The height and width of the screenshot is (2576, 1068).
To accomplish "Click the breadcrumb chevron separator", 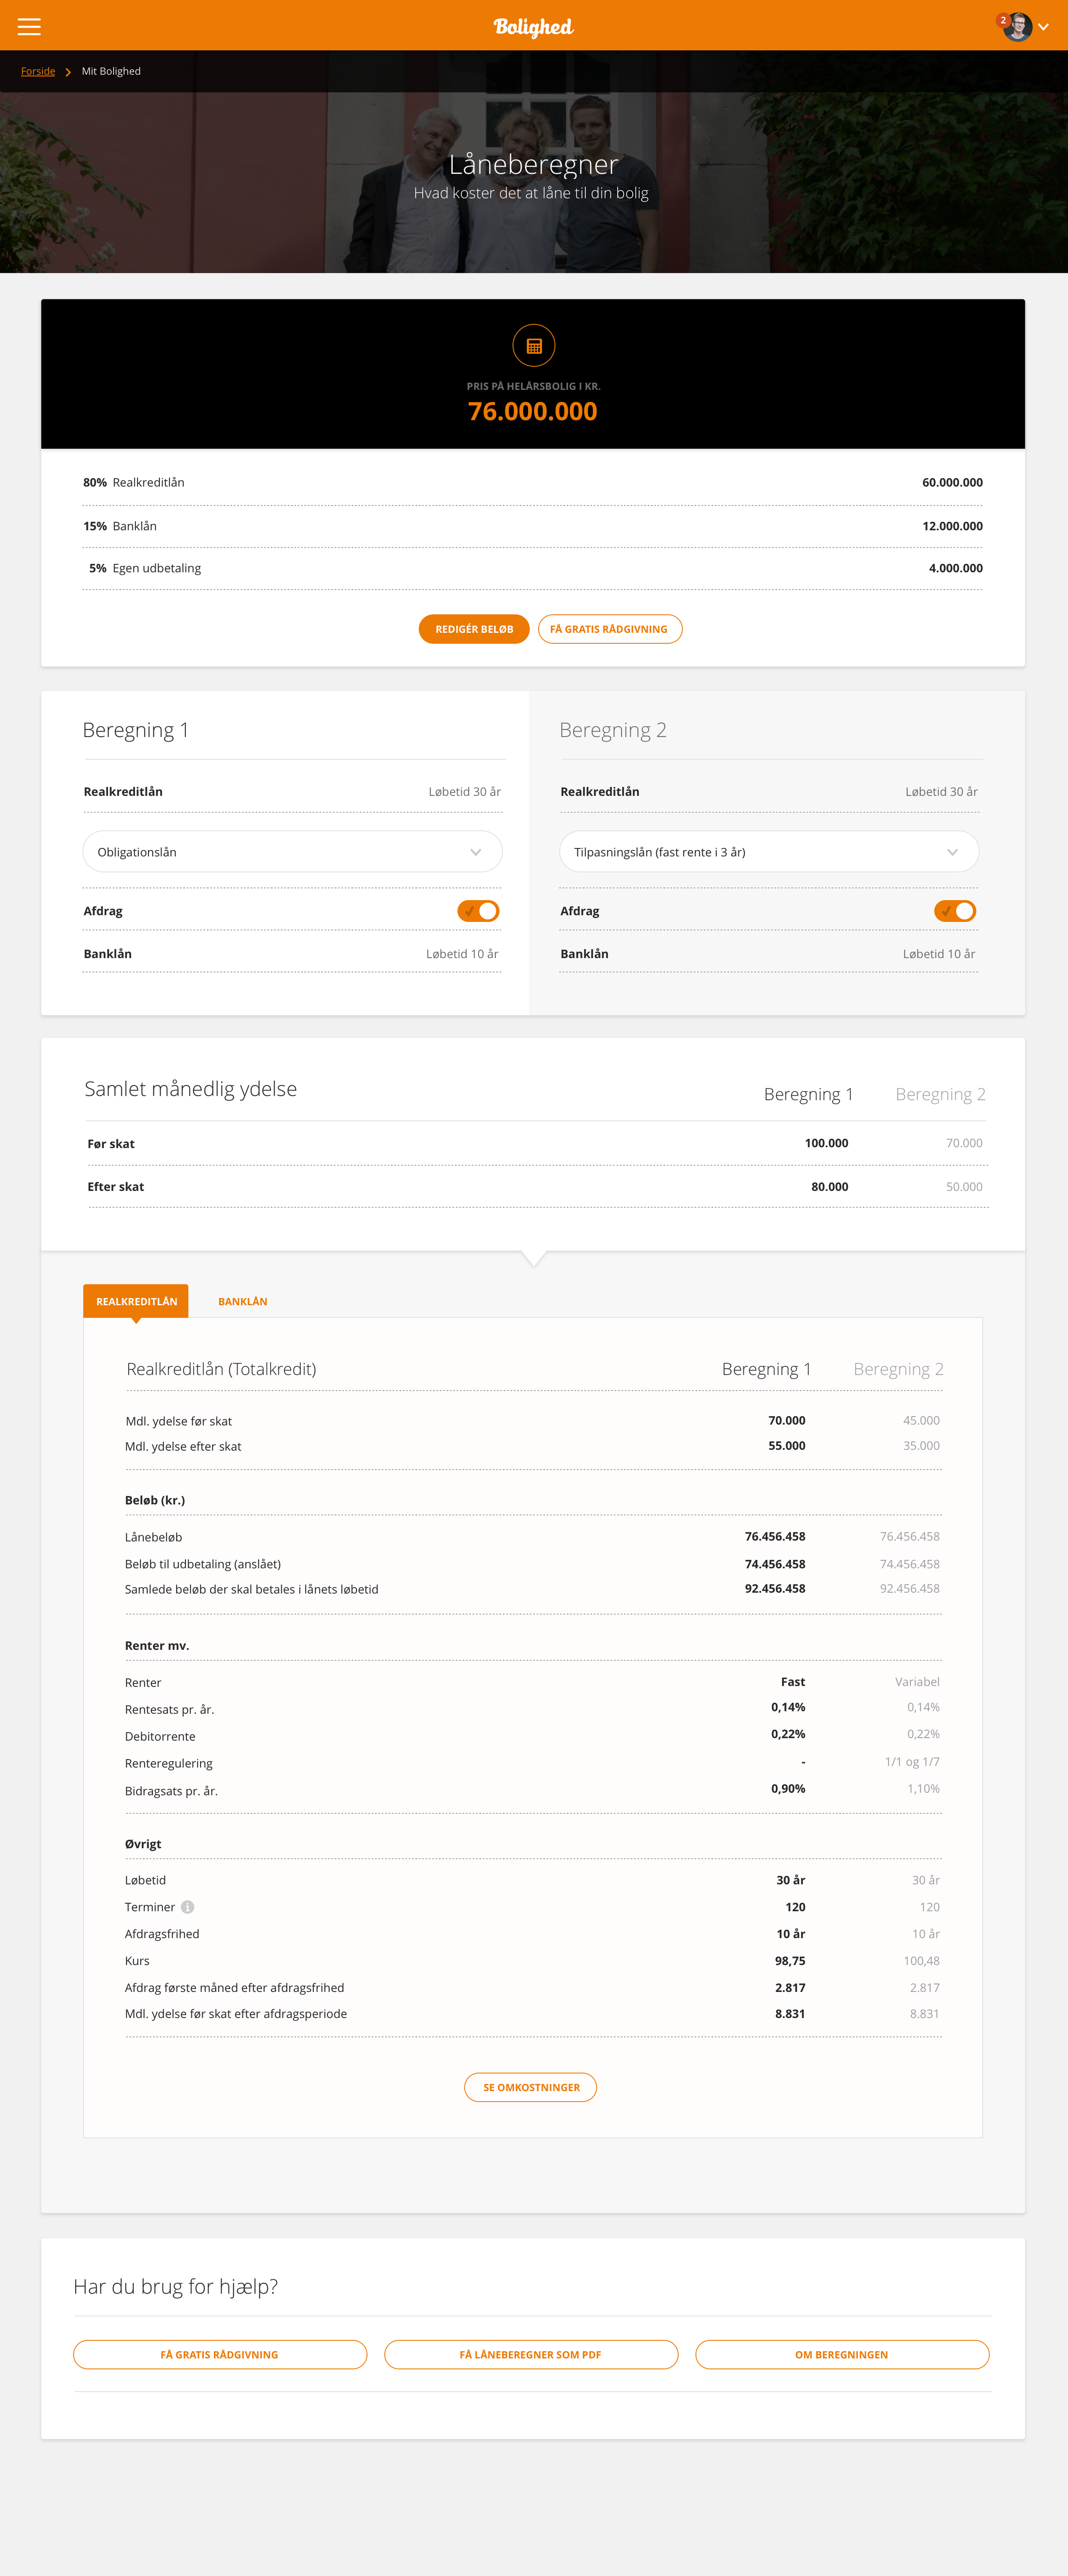I will pyautogui.click(x=68, y=72).
